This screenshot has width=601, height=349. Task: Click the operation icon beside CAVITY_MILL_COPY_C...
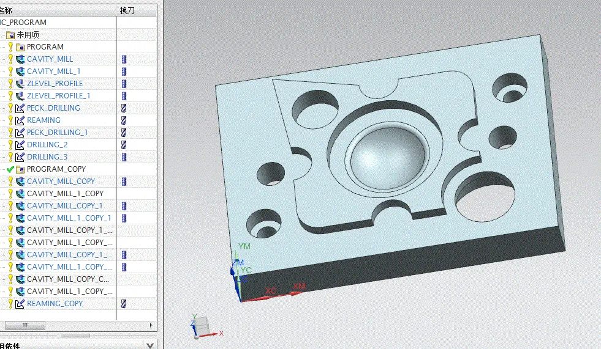point(20,279)
